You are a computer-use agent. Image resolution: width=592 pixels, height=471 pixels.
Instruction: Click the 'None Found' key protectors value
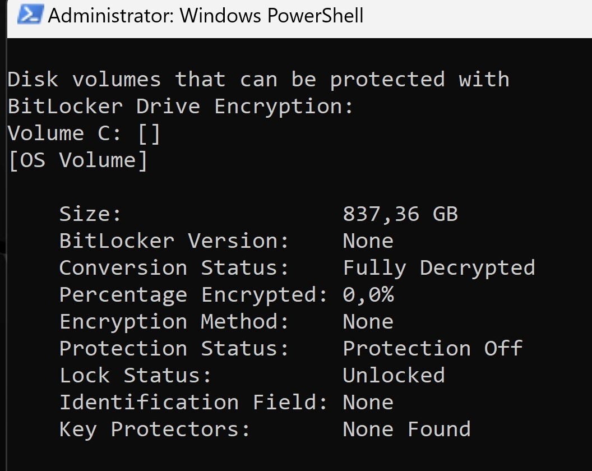point(406,430)
